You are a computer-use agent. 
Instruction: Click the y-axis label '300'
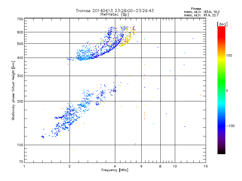click(x=20, y=76)
